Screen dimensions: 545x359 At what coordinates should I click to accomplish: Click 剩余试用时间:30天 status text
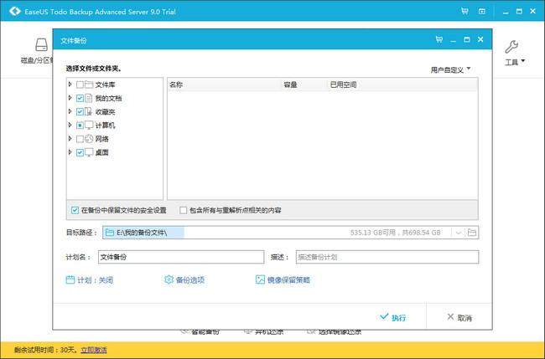(44, 350)
